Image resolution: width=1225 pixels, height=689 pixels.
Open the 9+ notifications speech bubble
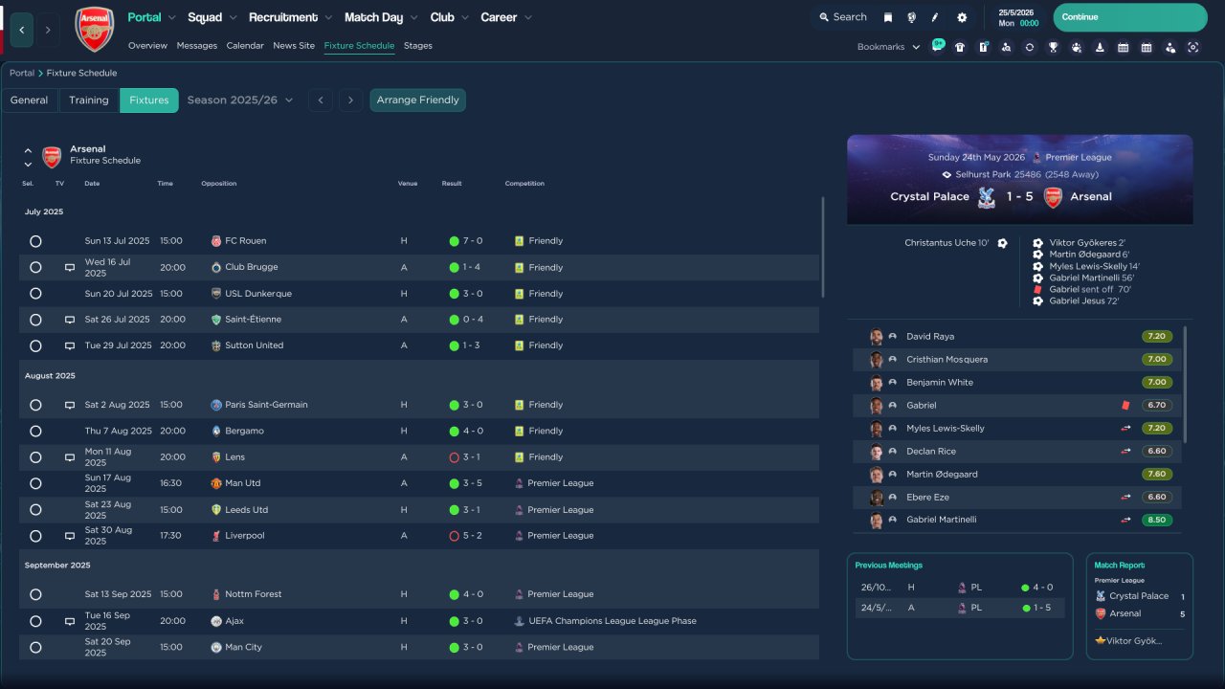(937, 46)
